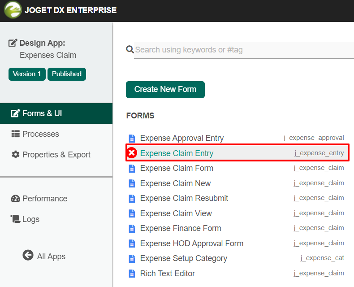Click the Published status badge

coord(66,74)
